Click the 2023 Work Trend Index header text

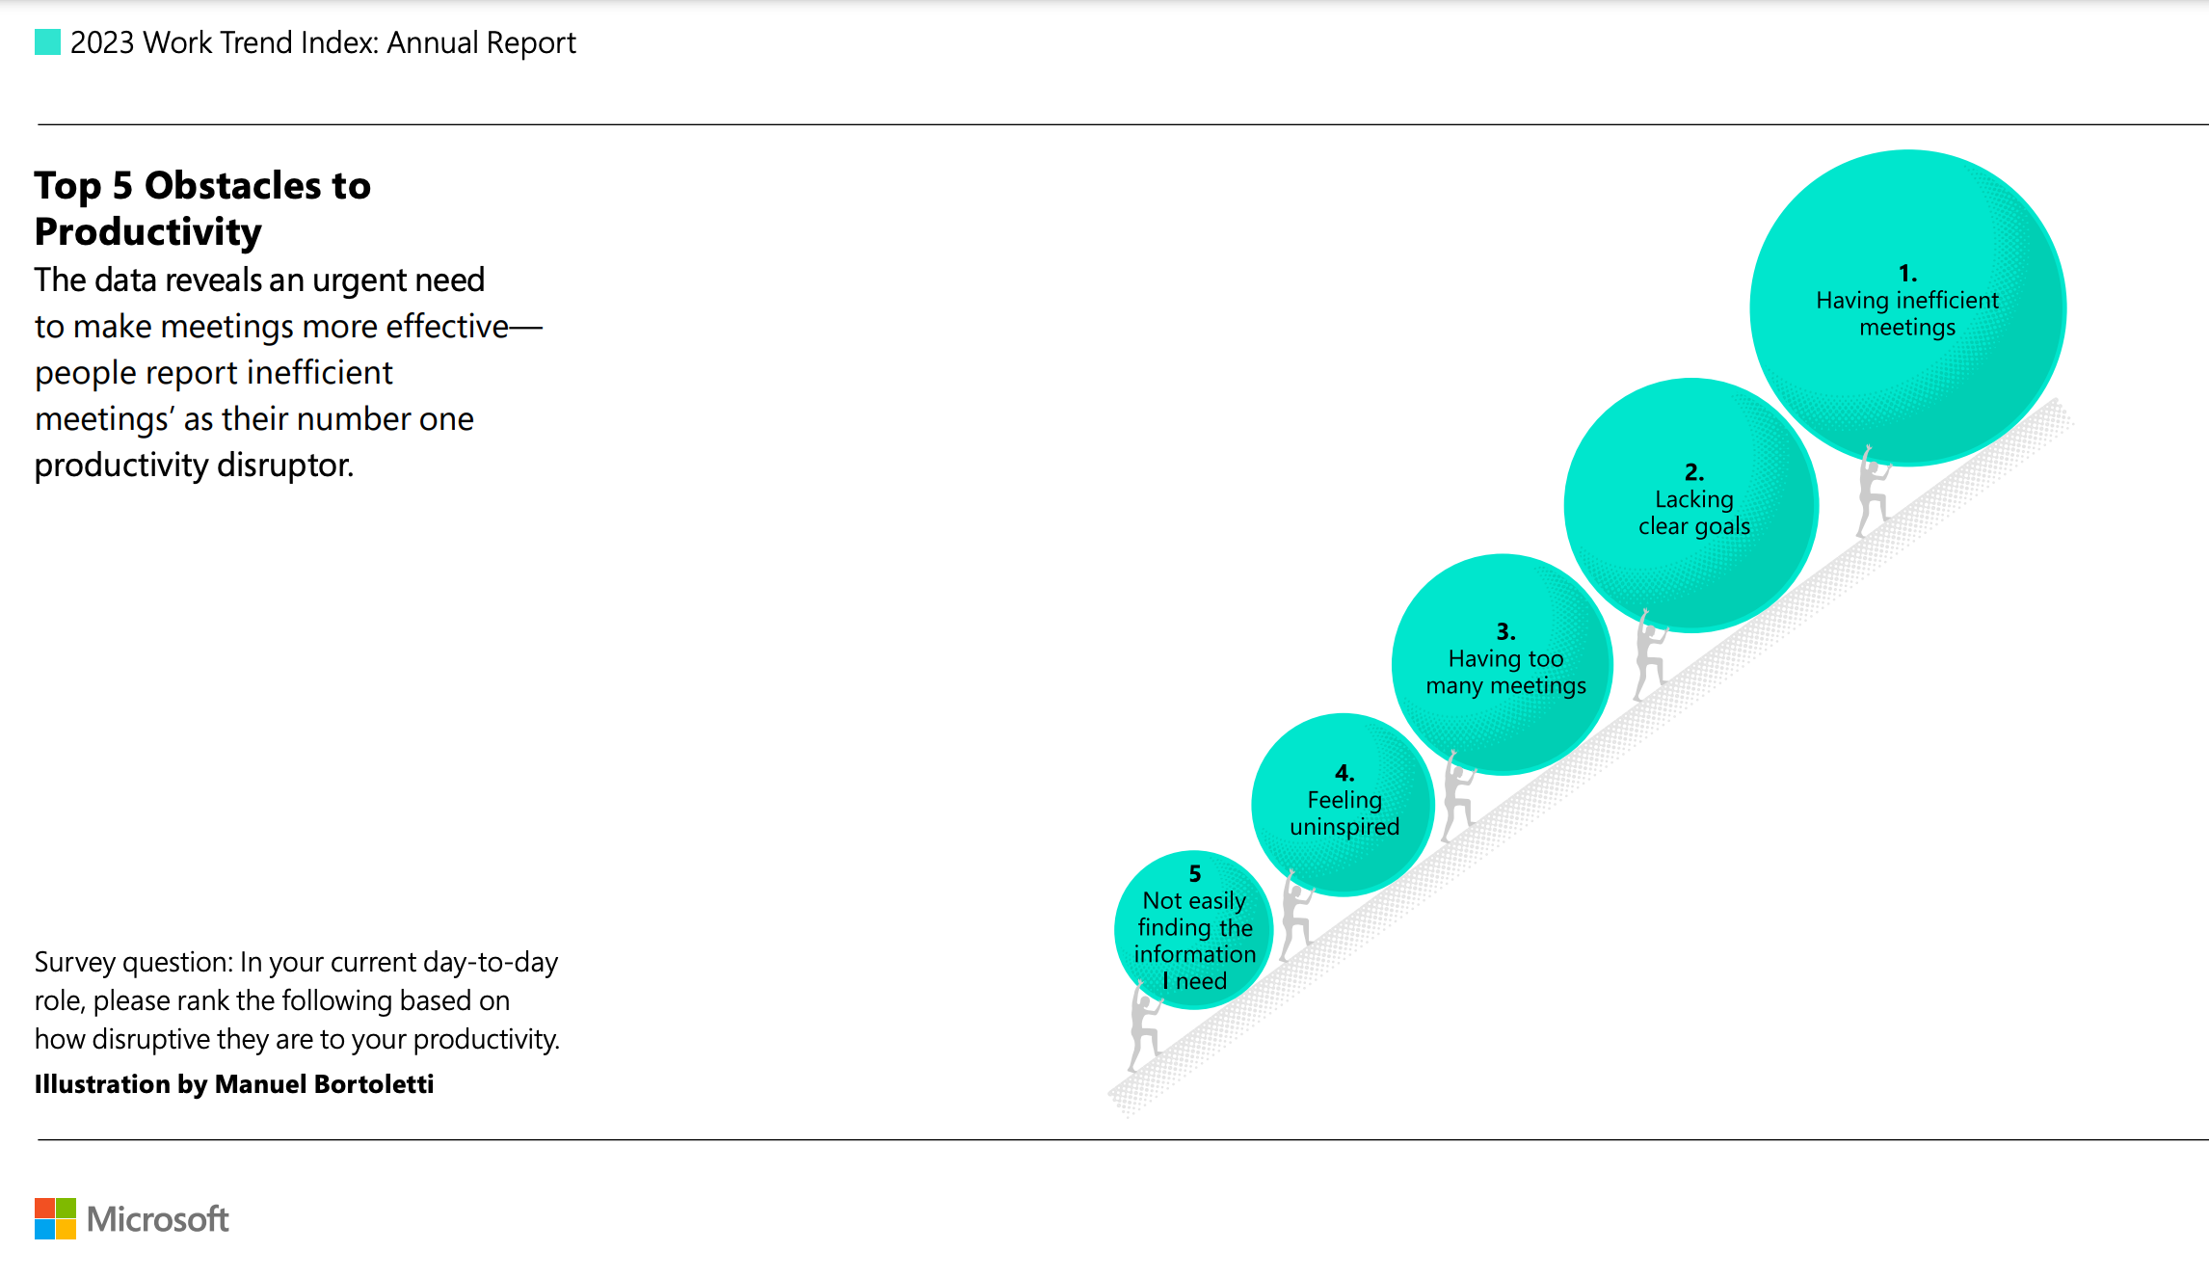[x=323, y=42]
